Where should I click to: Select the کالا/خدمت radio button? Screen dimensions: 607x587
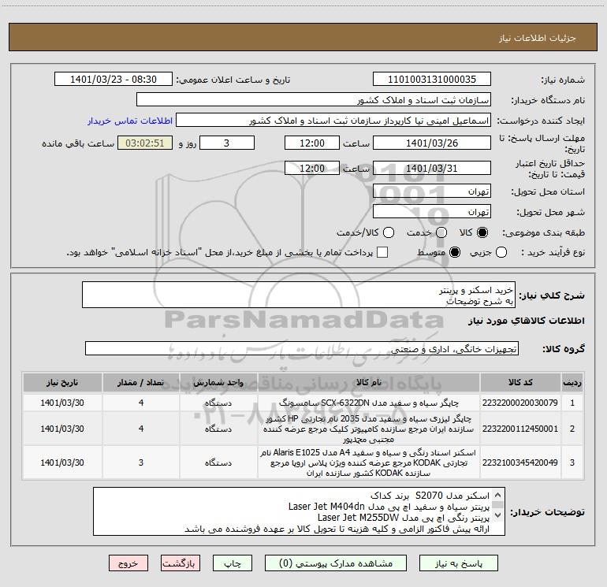click(389, 232)
